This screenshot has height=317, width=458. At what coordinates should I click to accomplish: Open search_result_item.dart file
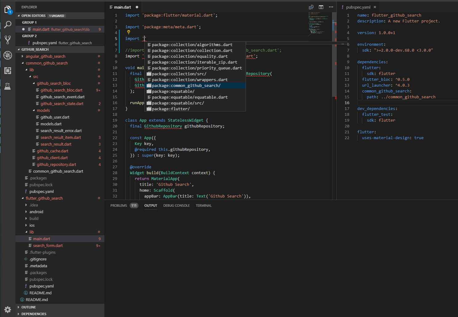pos(61,137)
